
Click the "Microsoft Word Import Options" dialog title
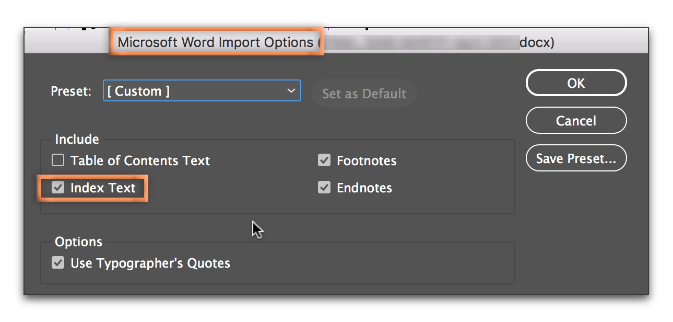point(215,42)
